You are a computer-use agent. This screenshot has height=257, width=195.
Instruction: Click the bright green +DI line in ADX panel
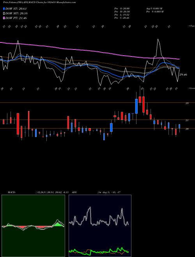coord(99,252)
